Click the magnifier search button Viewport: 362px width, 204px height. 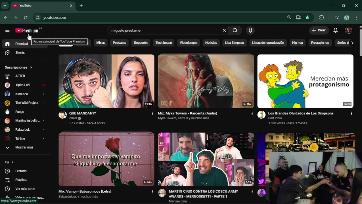pos(235,30)
